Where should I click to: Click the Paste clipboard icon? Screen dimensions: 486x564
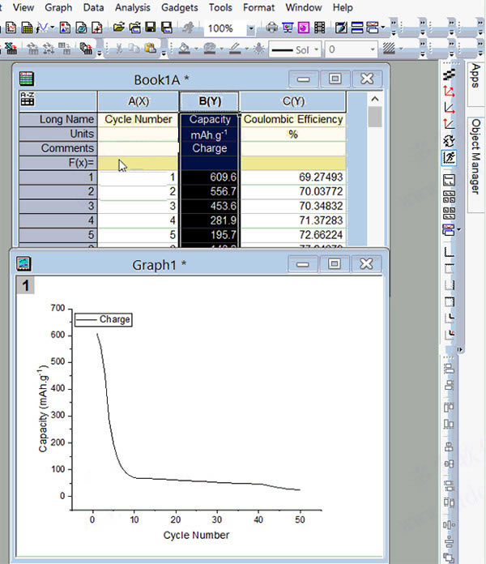coord(149,49)
